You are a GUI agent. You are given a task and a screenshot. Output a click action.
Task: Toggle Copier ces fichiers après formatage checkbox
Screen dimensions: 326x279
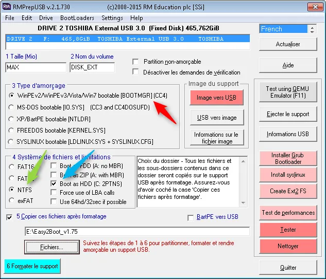click(x=9, y=217)
